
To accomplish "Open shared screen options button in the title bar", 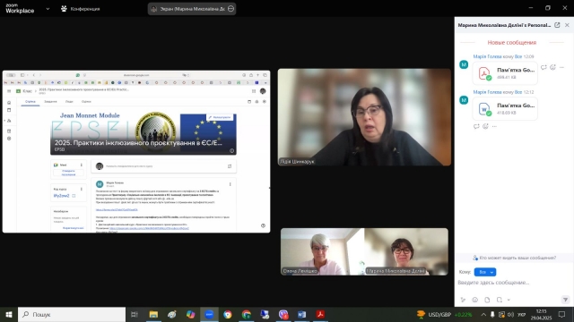I will 230,9.
